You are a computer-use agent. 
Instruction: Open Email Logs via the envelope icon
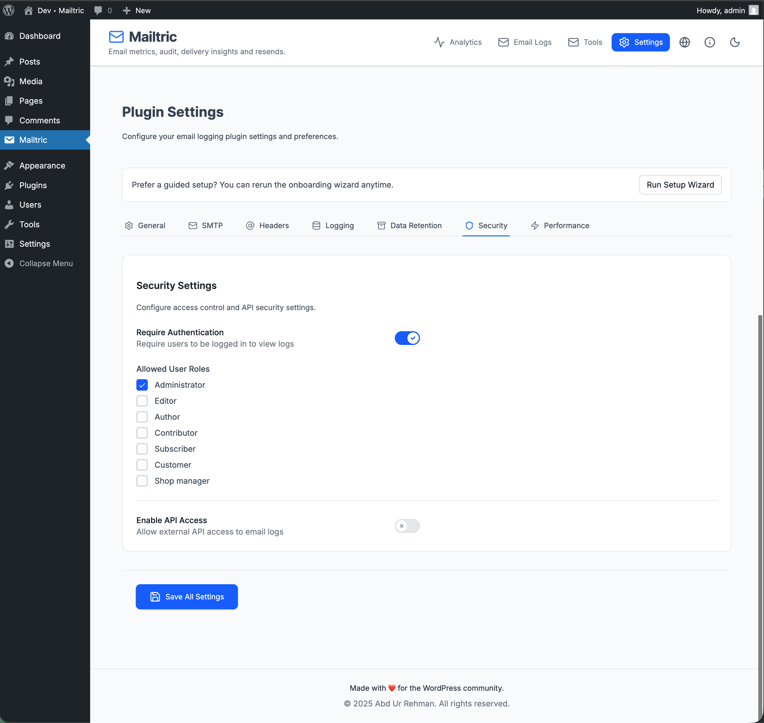[x=503, y=42]
